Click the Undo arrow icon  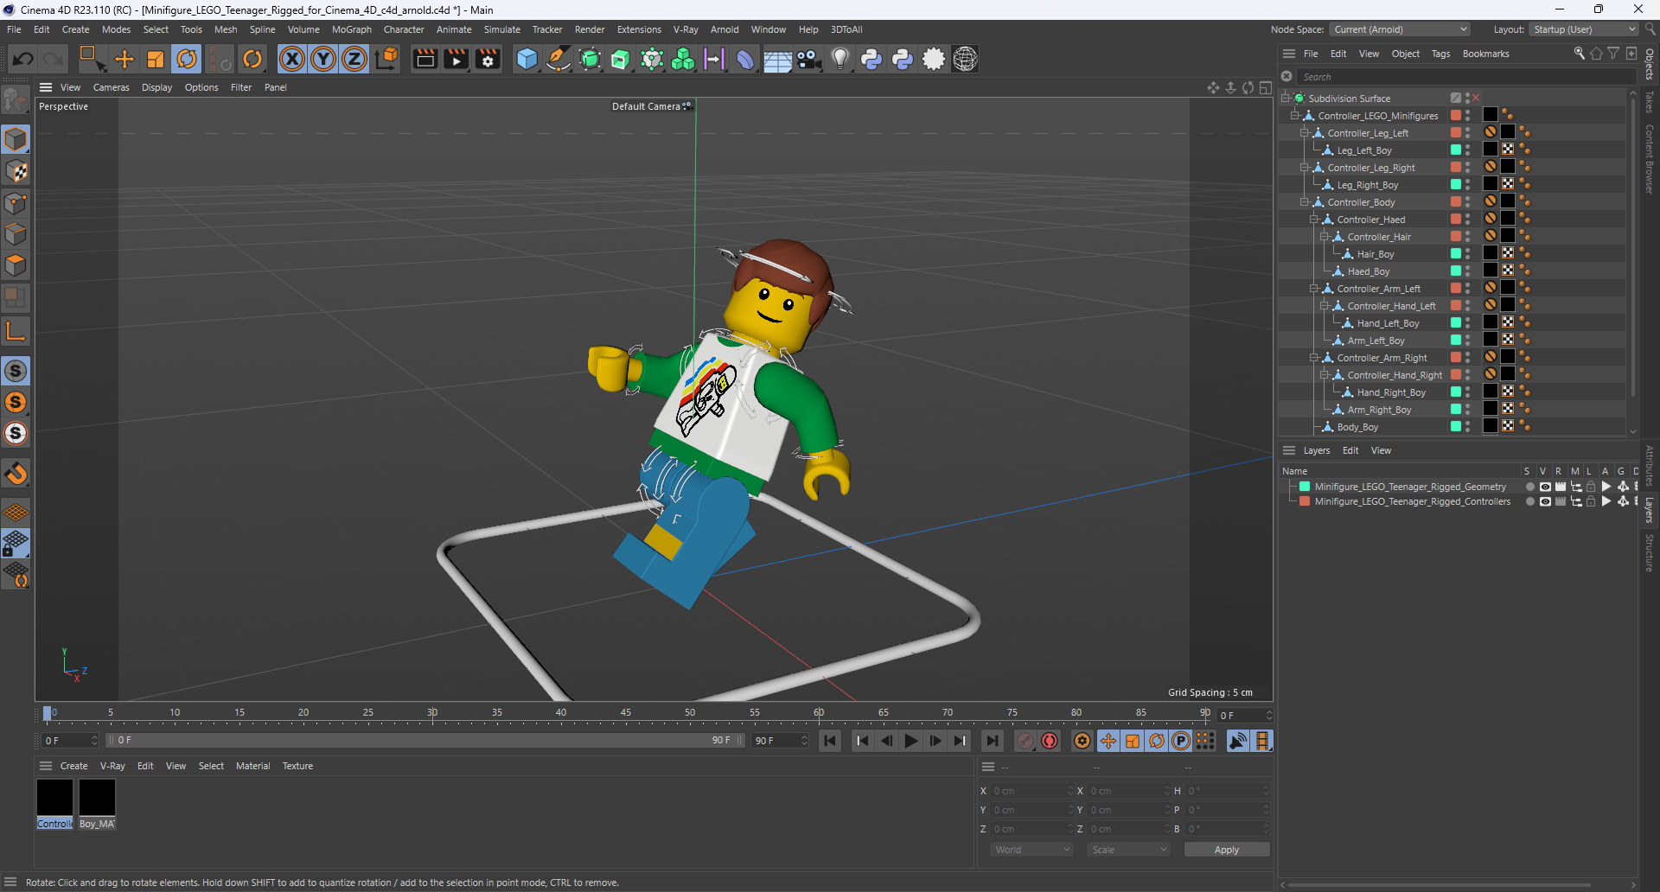(x=23, y=59)
